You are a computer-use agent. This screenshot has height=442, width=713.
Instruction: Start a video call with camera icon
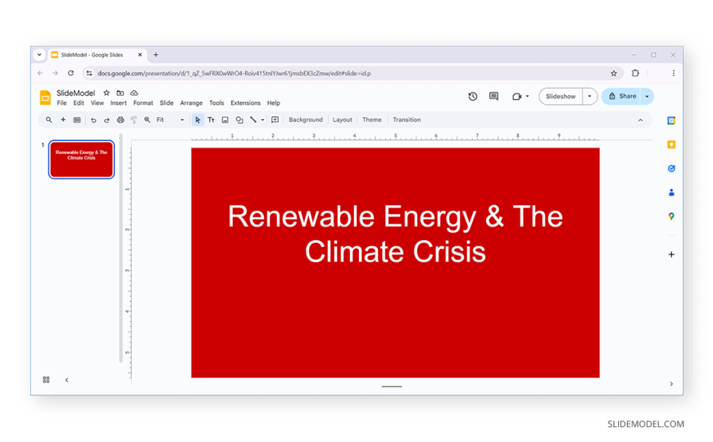pyautogui.click(x=516, y=97)
